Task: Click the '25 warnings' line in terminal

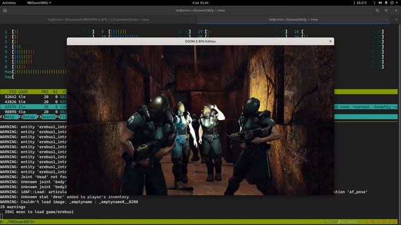Action: tap(13, 207)
